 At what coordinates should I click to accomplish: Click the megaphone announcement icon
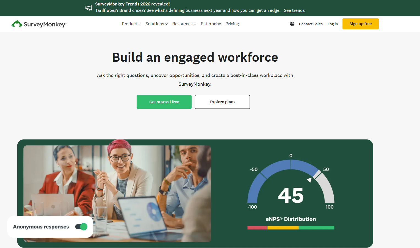[x=89, y=8]
